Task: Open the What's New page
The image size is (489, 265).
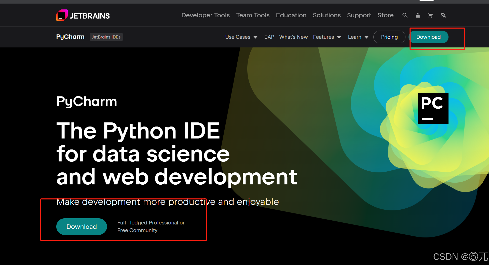Action: 293,37
